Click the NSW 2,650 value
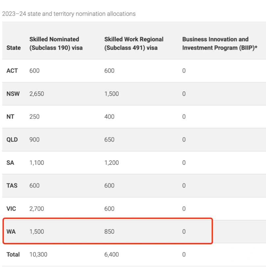 (37, 94)
